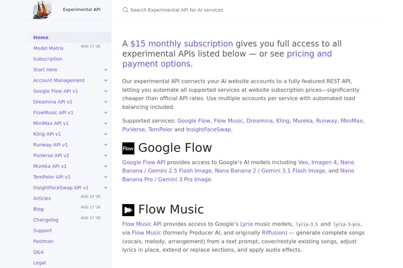The image size is (403, 268).
Task: Expand the Mureka API v1 chevron
Action: point(106,166)
